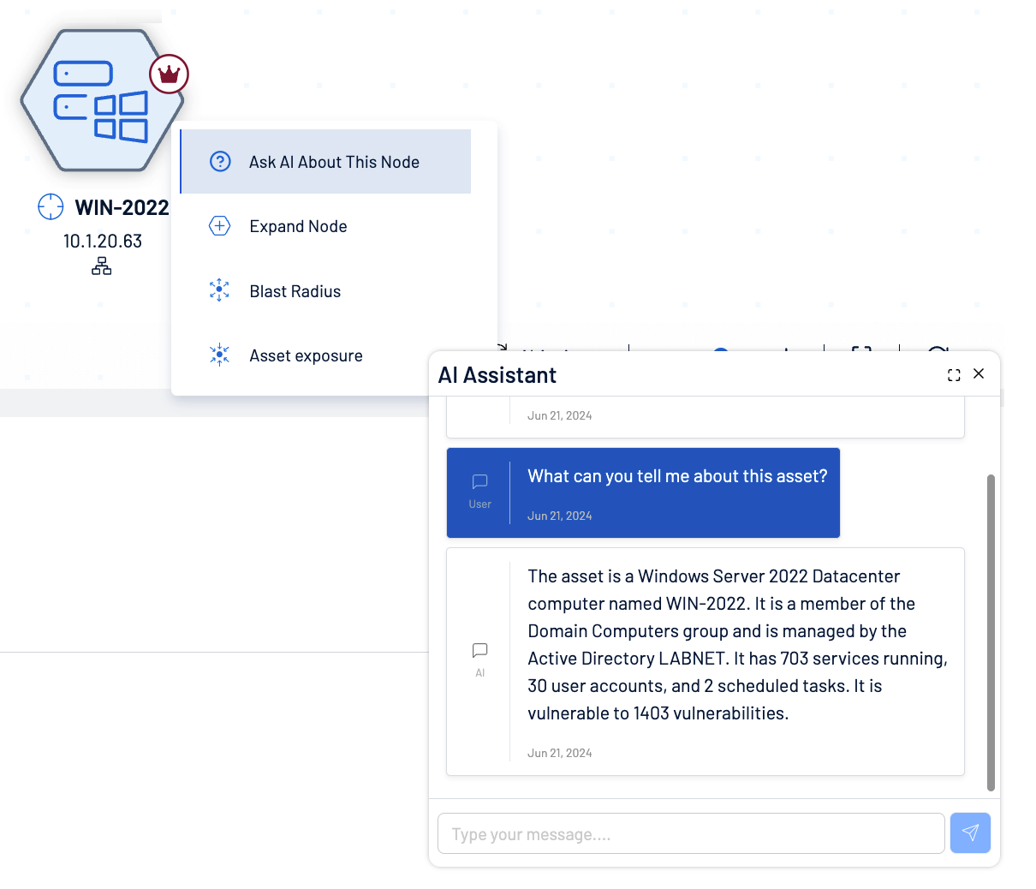Click Jun 21, 2024 date under user message
The height and width of the screenshot is (889, 1036).
point(560,516)
